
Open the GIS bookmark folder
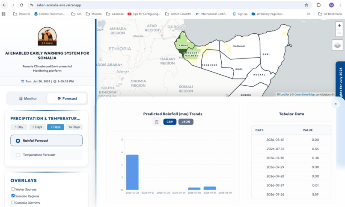point(77,14)
